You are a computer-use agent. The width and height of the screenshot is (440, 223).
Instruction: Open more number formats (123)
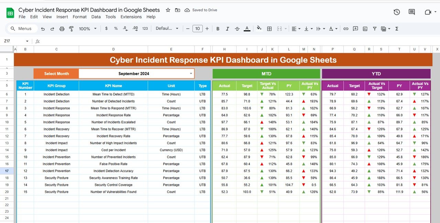145,29
